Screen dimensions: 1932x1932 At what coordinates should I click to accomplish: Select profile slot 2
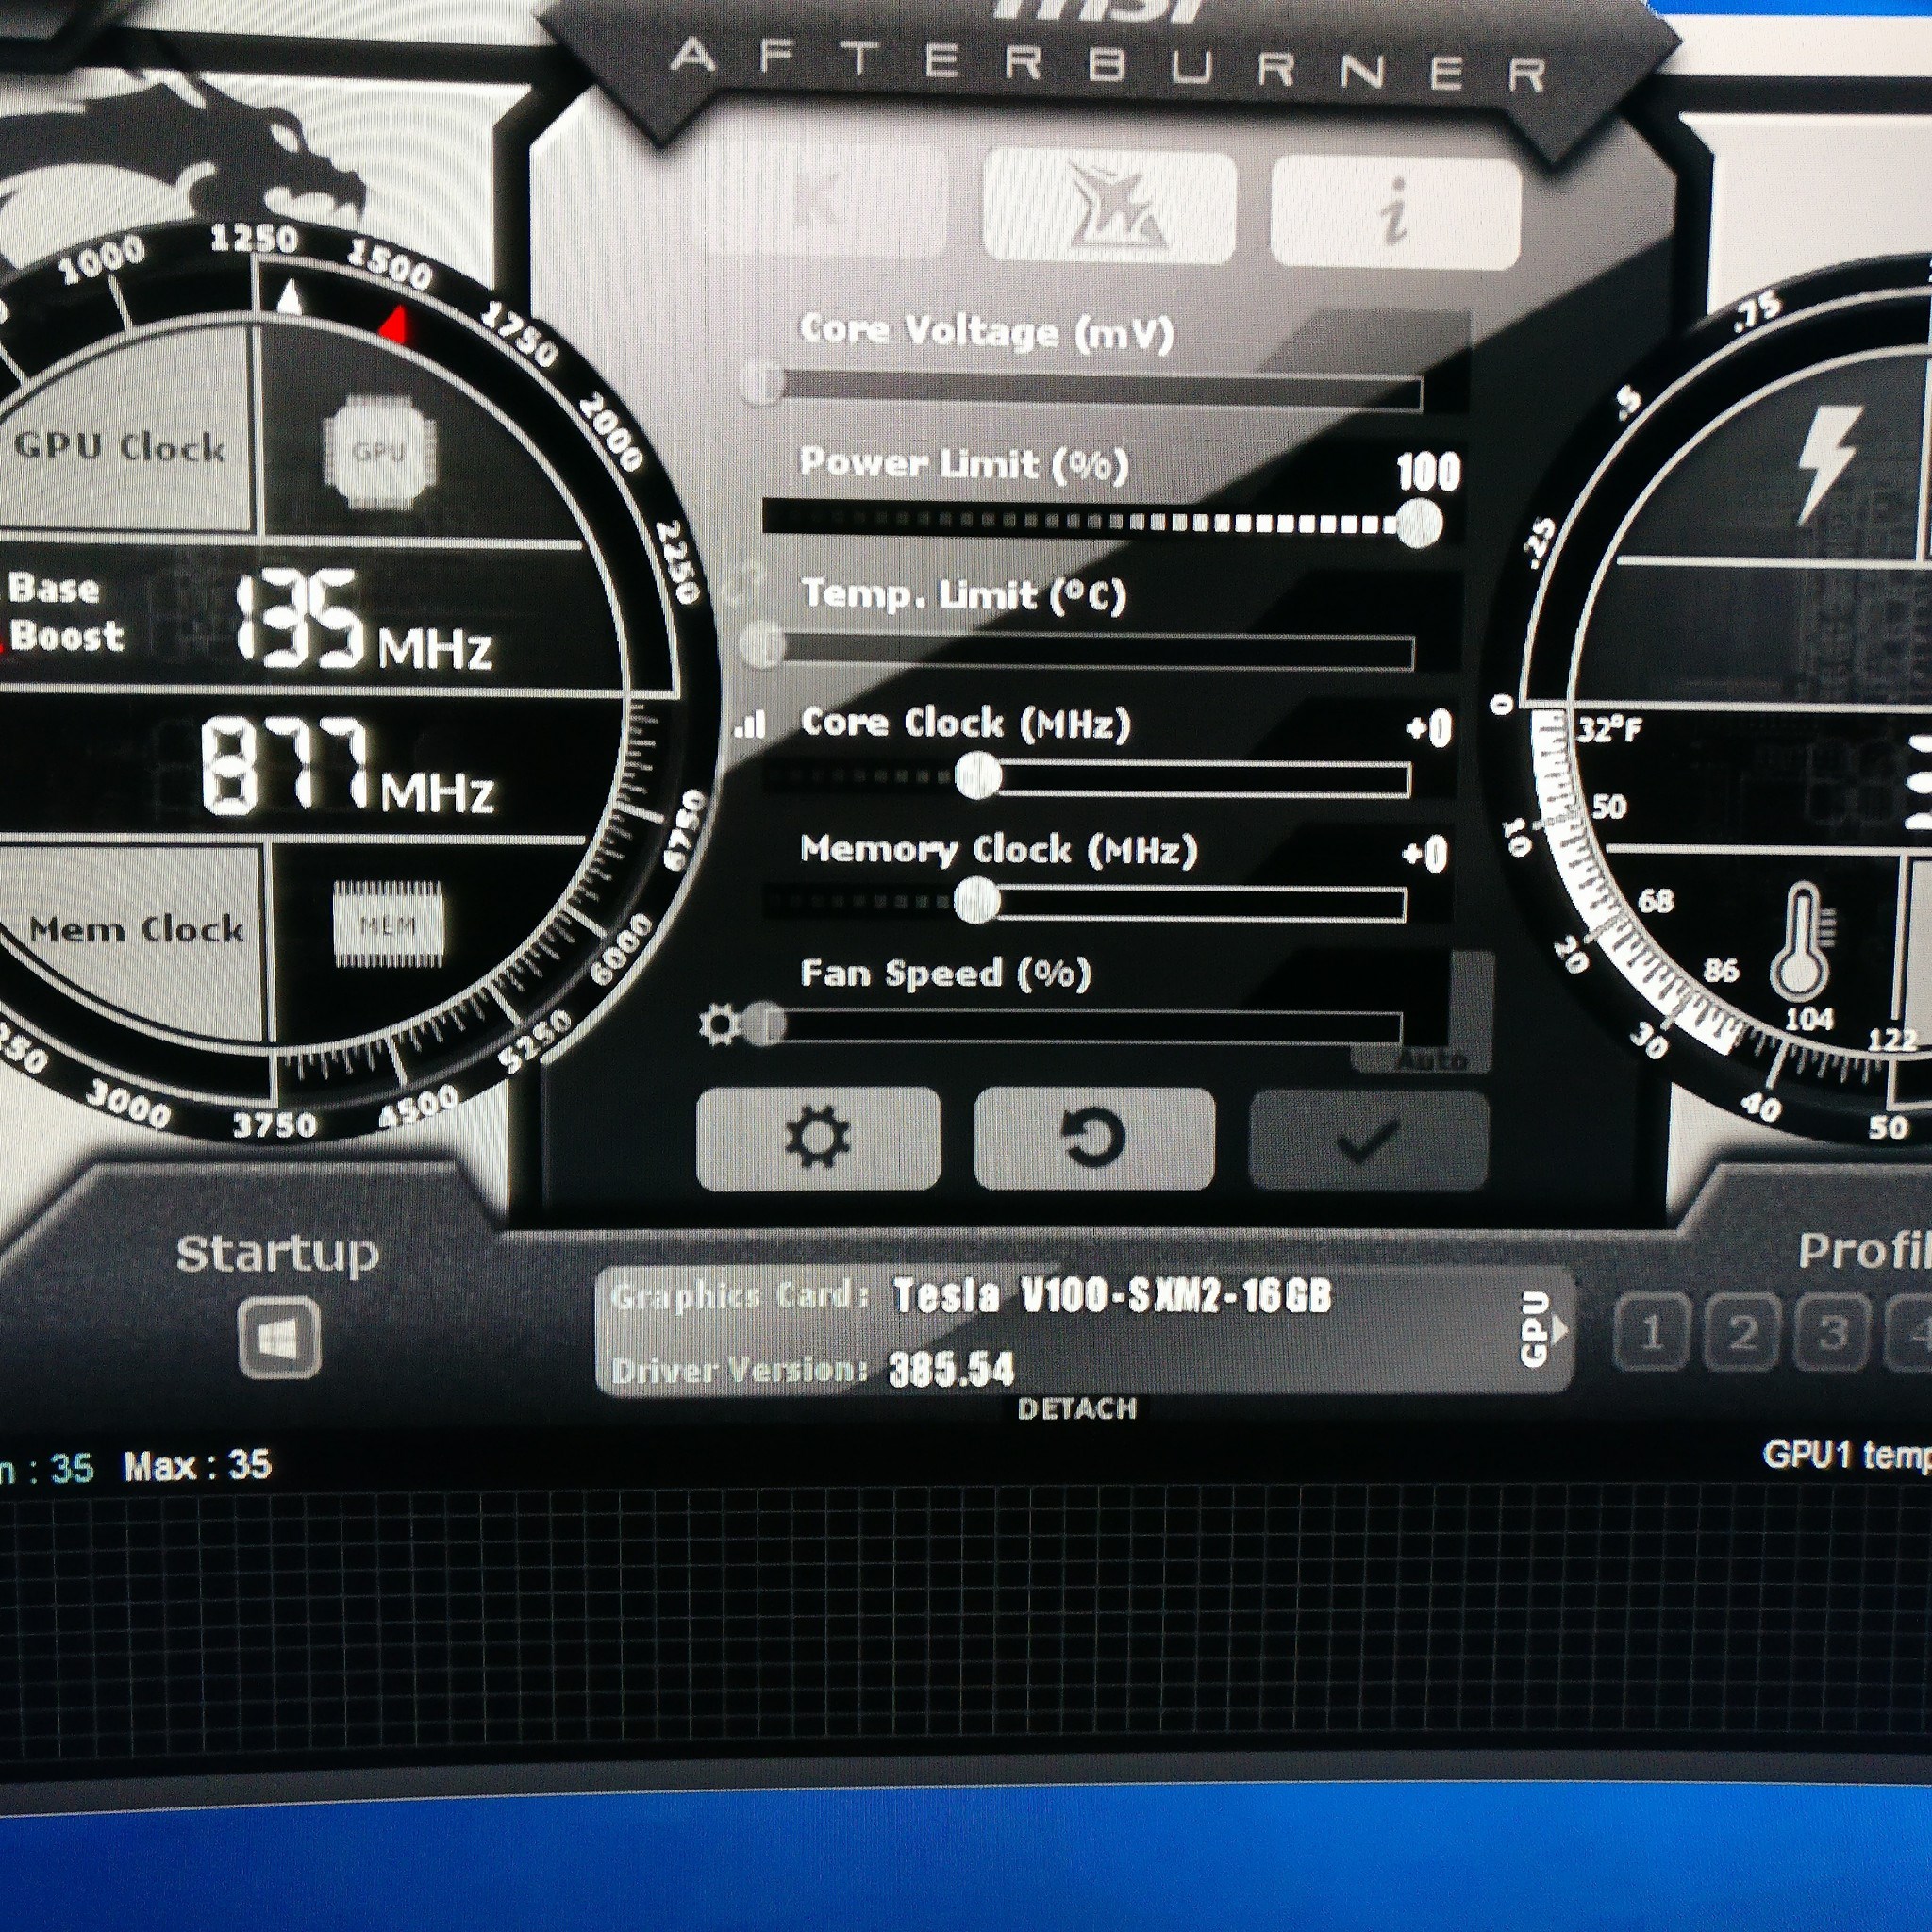click(x=1741, y=1333)
